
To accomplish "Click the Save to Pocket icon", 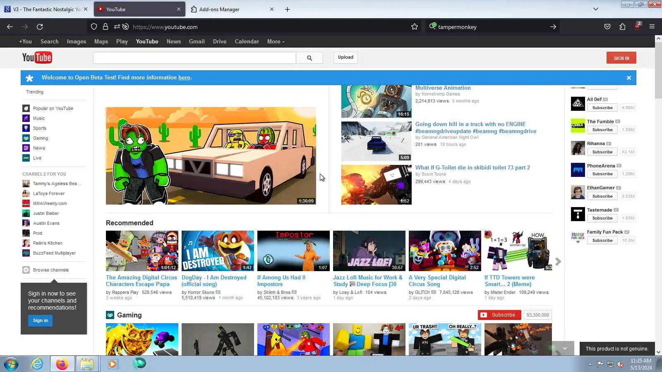I will 607,27.
